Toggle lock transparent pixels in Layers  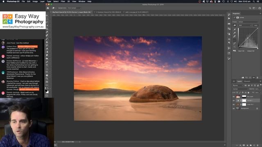click(x=237, y=93)
